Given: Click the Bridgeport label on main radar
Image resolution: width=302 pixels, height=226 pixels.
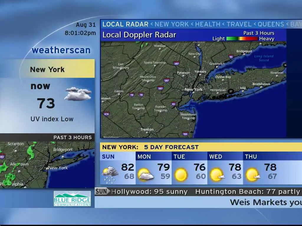Looking at the screenshot, I should (x=244, y=51).
